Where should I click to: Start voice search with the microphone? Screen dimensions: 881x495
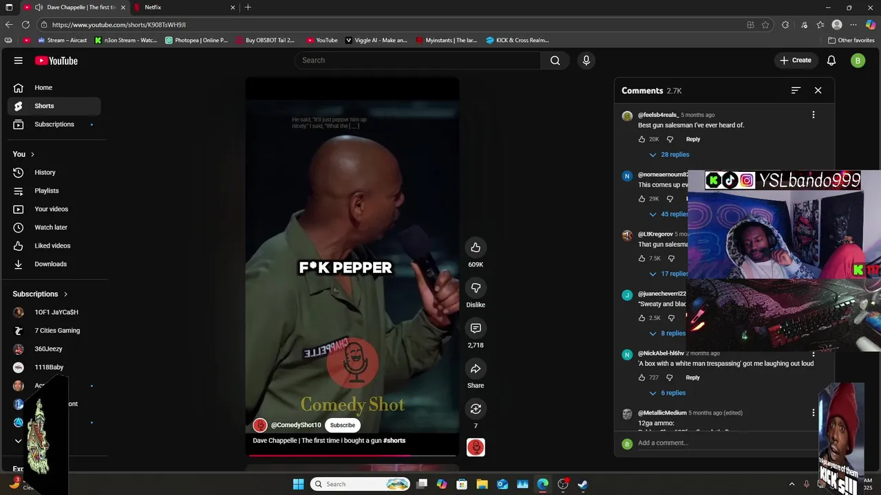pos(586,60)
